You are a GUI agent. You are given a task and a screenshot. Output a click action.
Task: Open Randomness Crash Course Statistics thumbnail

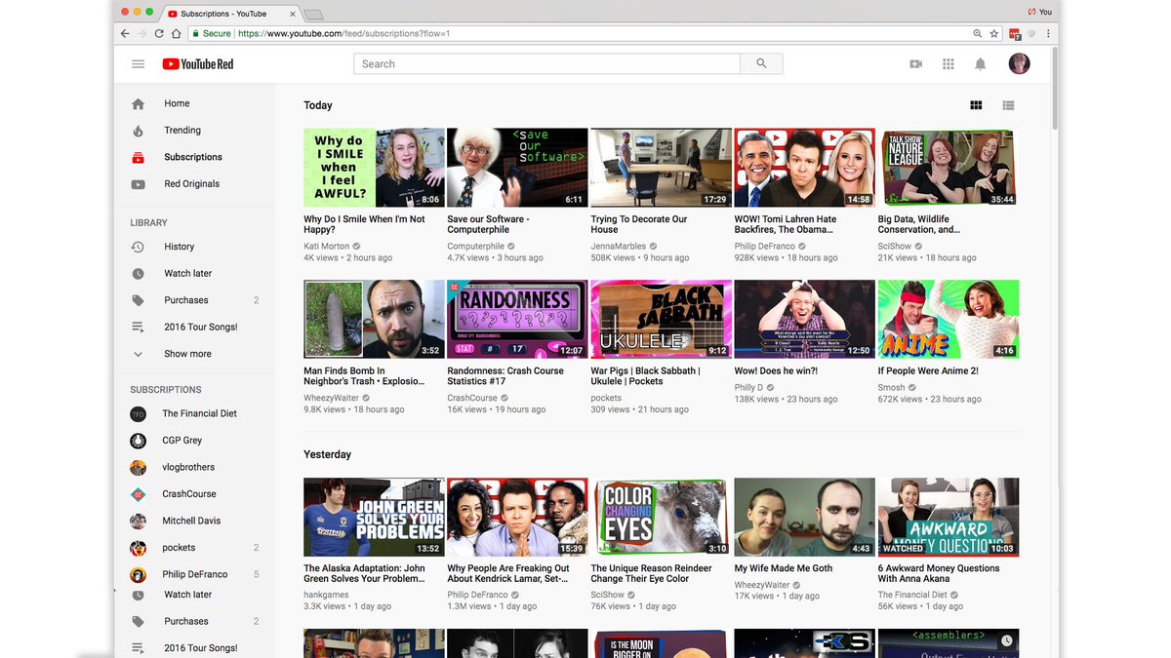tap(517, 320)
